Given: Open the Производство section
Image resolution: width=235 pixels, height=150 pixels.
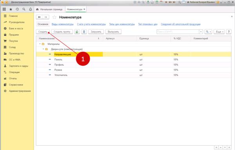Looking at the screenshot, I should tap(17, 53).
